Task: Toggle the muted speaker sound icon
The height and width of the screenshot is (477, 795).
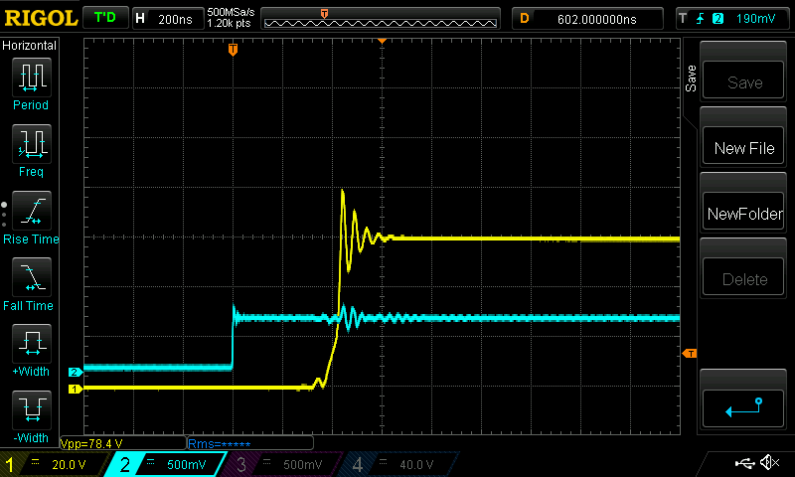Action: (x=768, y=463)
